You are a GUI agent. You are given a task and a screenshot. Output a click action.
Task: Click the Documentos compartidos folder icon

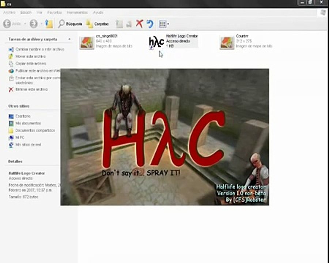pyautogui.click(x=11, y=131)
